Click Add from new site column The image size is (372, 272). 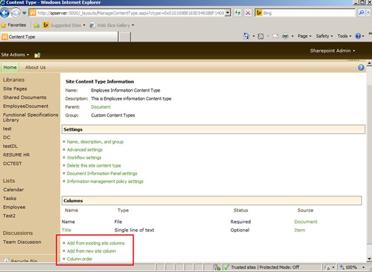(92, 251)
